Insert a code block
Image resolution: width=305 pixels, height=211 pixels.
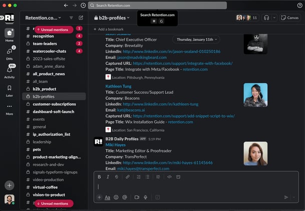pyautogui.click(x=178, y=177)
